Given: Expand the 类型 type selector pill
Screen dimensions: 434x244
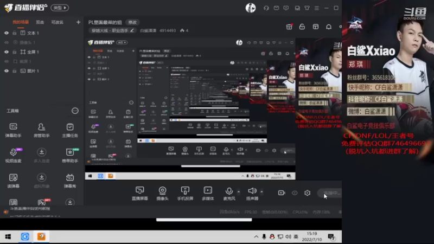Looking at the screenshot, I should [60, 8].
